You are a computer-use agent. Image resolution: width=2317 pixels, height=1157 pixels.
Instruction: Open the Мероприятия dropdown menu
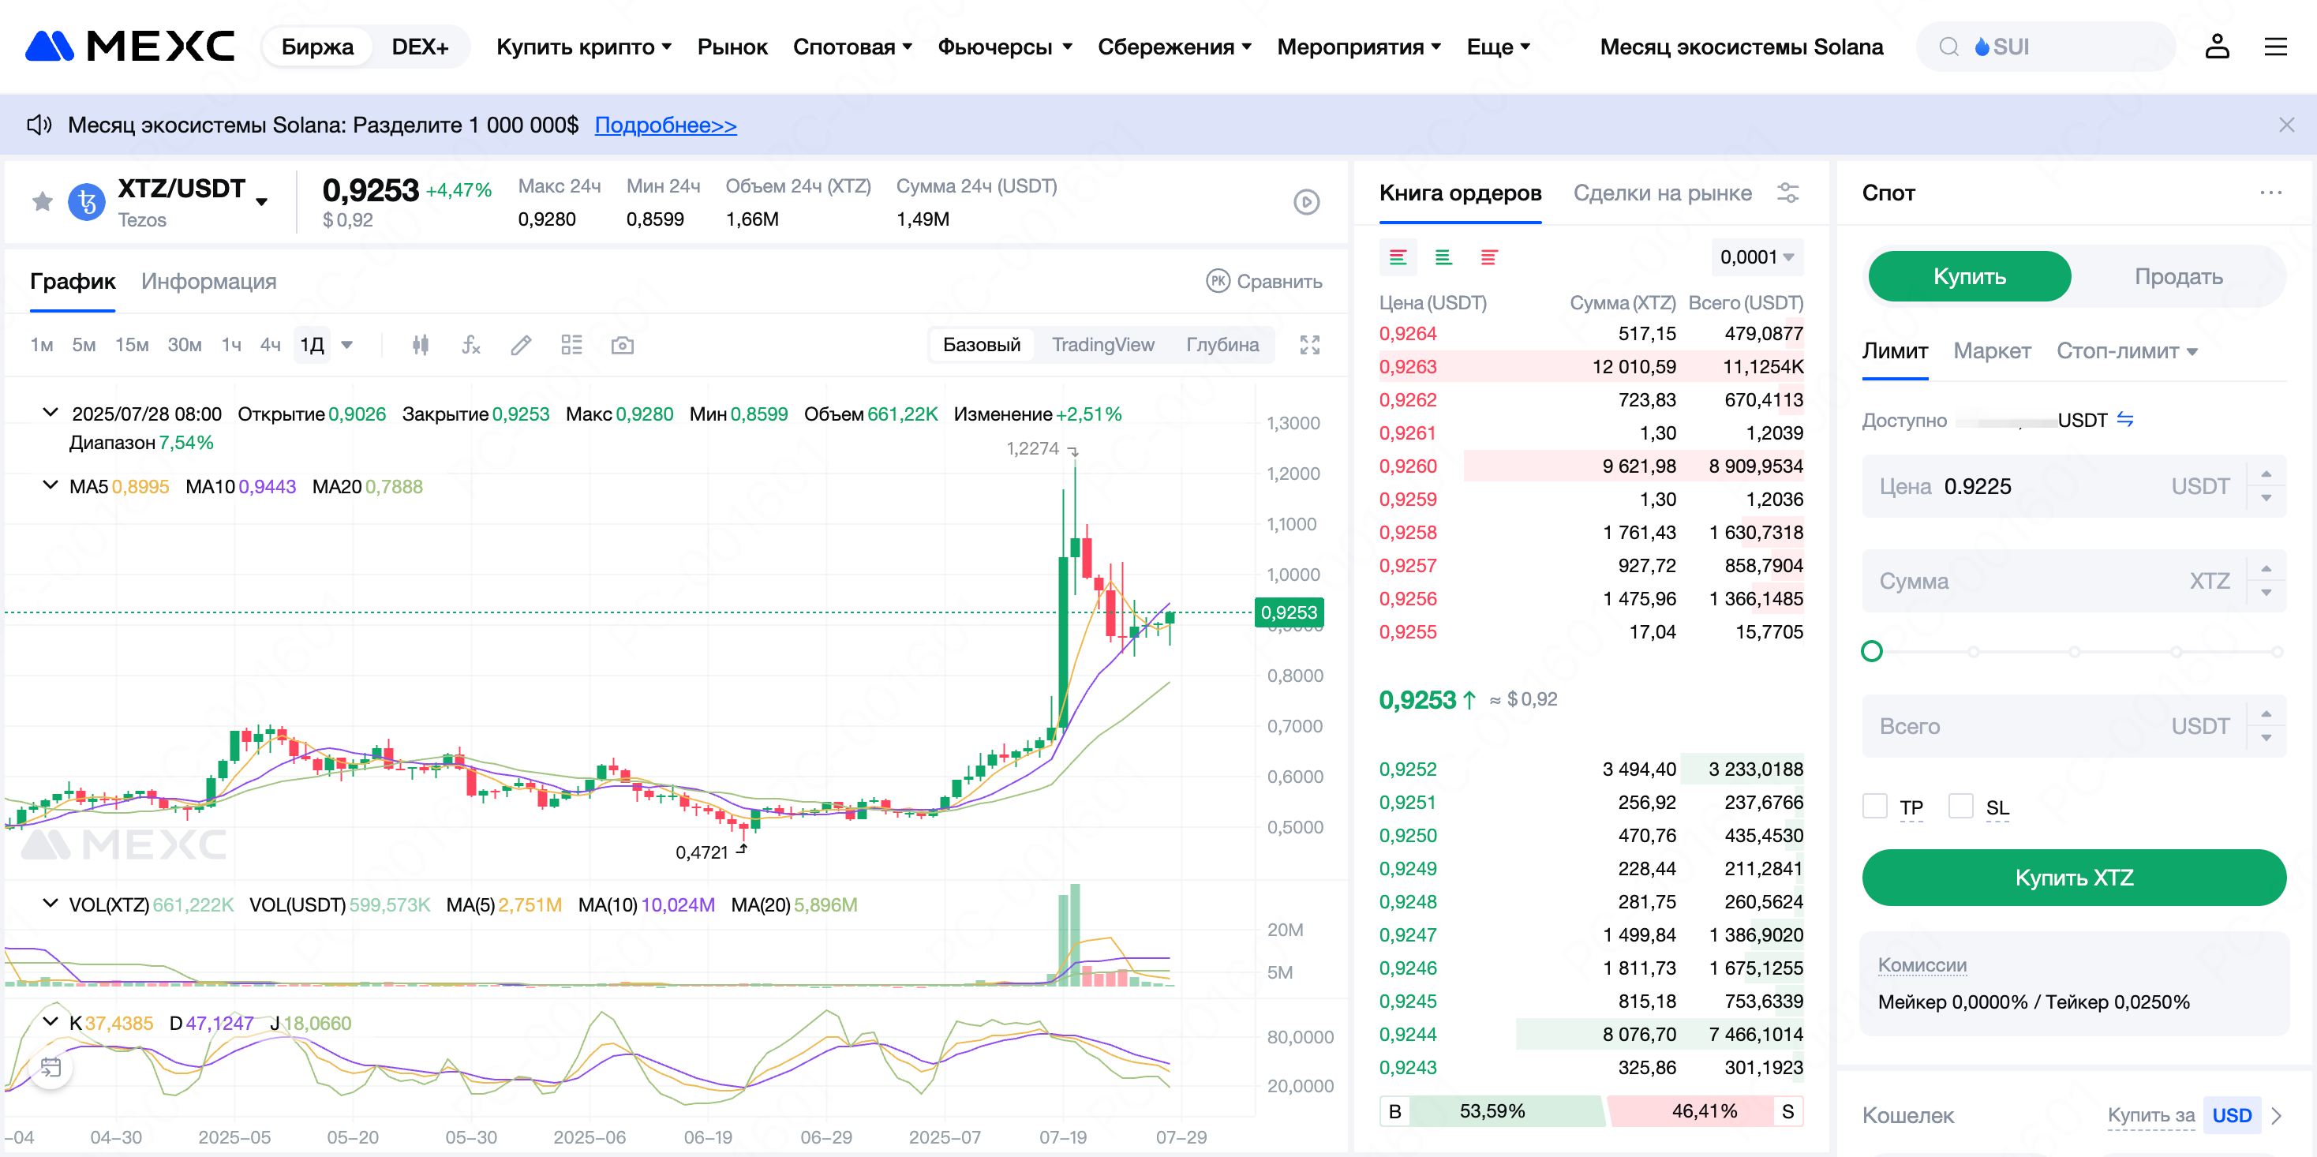[x=1358, y=47]
